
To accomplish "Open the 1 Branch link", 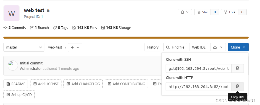I will (x=40, y=28).
